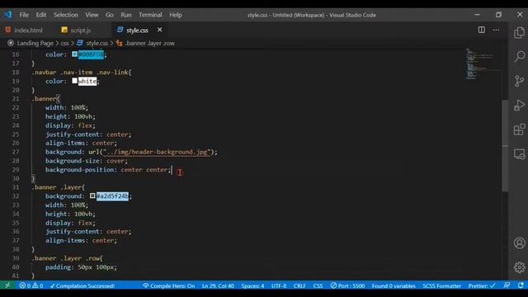Open the Run and Debug view
The height and width of the screenshot is (297, 528).
pyautogui.click(x=519, y=105)
